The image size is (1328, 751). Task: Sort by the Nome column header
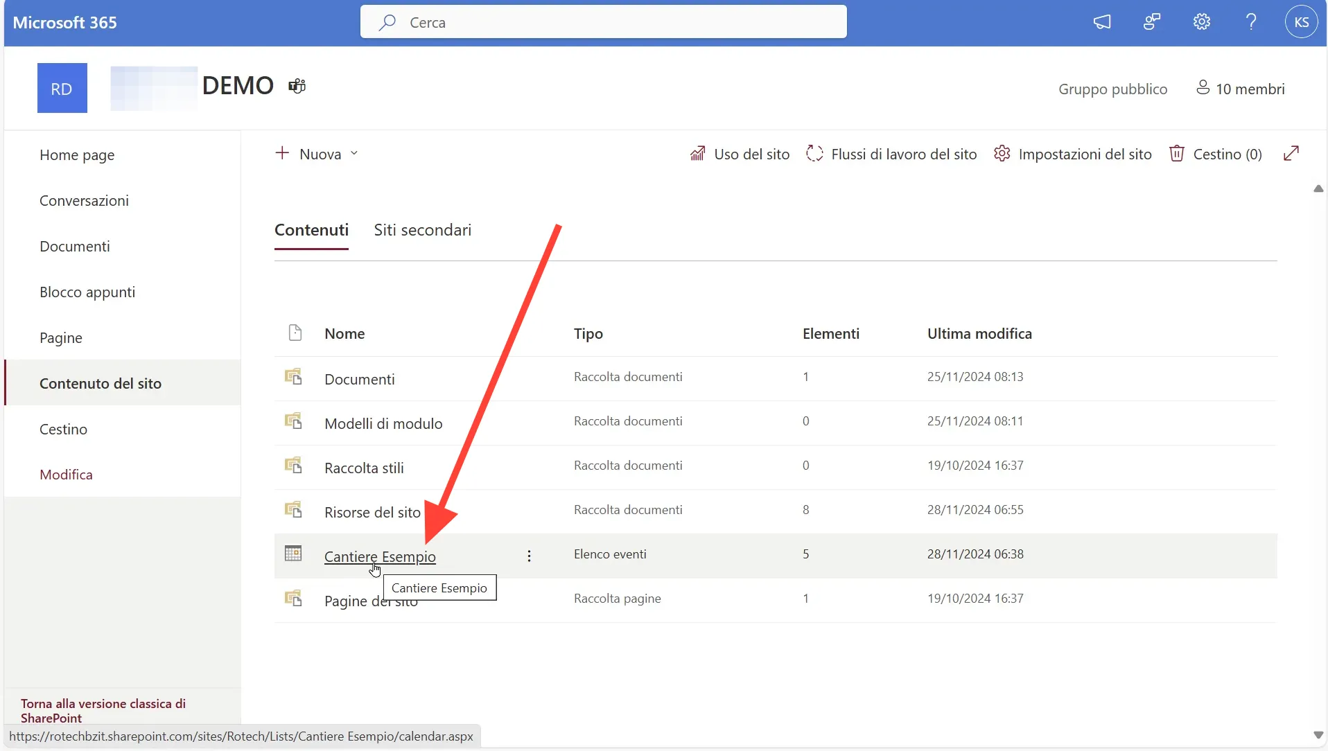coord(344,333)
